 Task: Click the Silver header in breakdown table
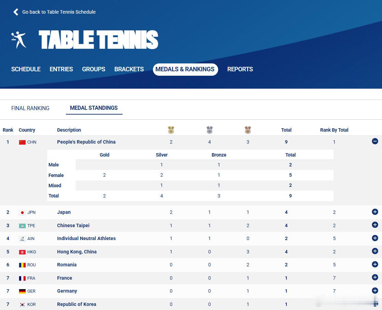162,155
